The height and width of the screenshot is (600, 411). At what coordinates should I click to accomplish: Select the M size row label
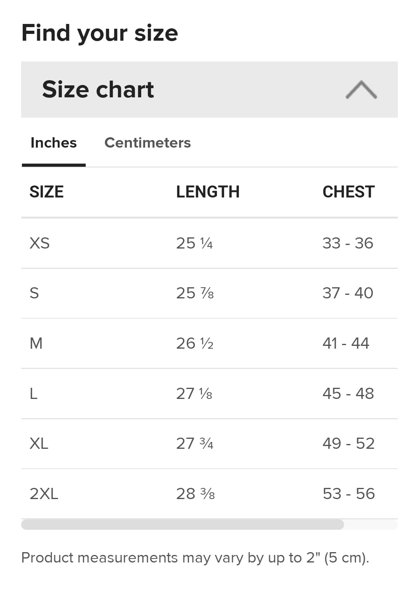(x=36, y=343)
